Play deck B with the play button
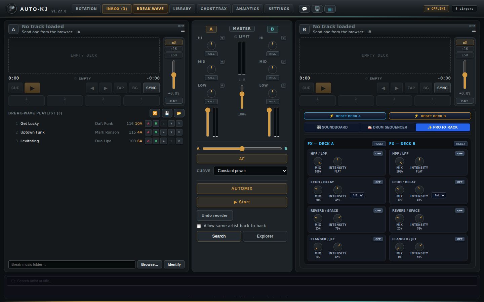The height and width of the screenshot is (302, 484). pos(323,88)
